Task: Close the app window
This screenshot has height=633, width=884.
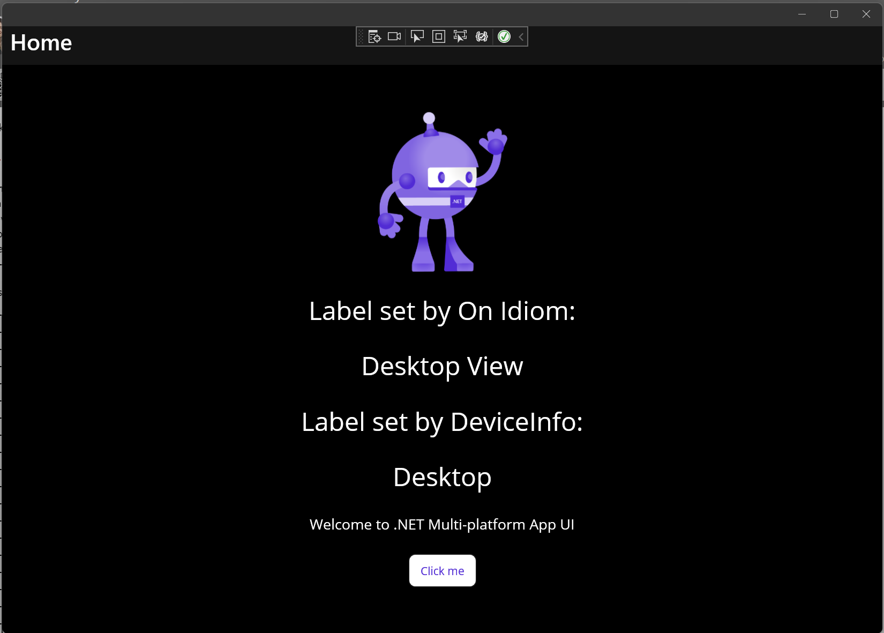Action: [x=866, y=14]
